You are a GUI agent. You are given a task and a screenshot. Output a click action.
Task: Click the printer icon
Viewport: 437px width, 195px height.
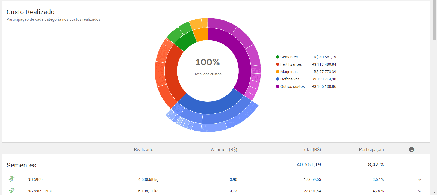pos(412,149)
